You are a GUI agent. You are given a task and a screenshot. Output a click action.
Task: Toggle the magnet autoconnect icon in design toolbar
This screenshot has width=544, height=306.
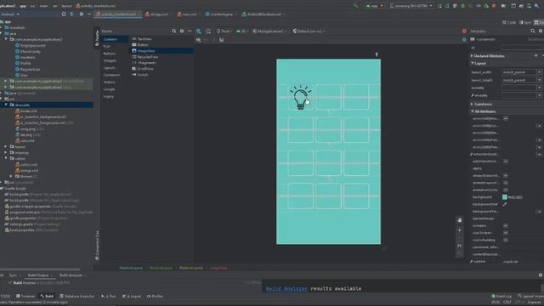tap(221, 40)
